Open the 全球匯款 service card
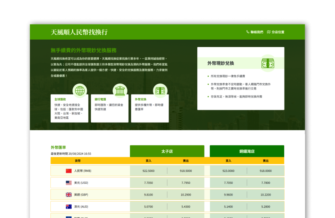This screenshot has width=335, height=218. coord(69,108)
